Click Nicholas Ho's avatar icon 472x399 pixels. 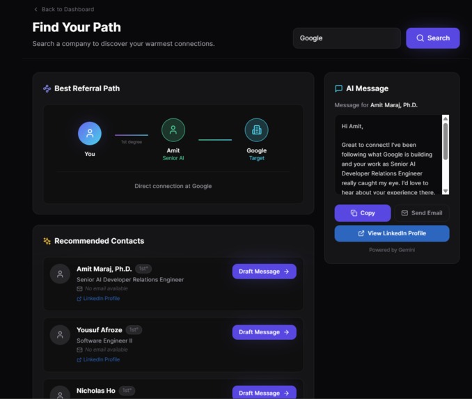click(60, 392)
